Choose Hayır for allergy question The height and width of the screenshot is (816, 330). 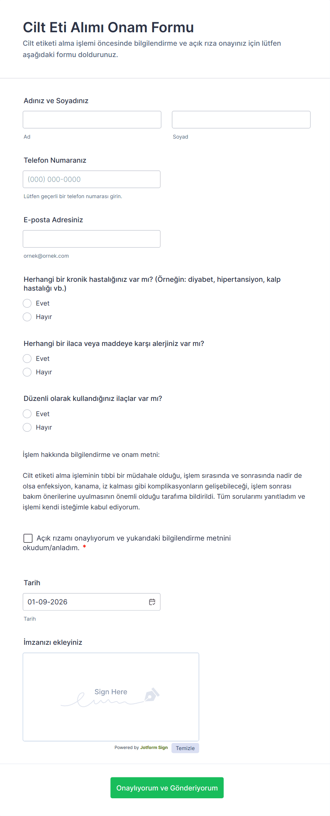click(x=27, y=372)
